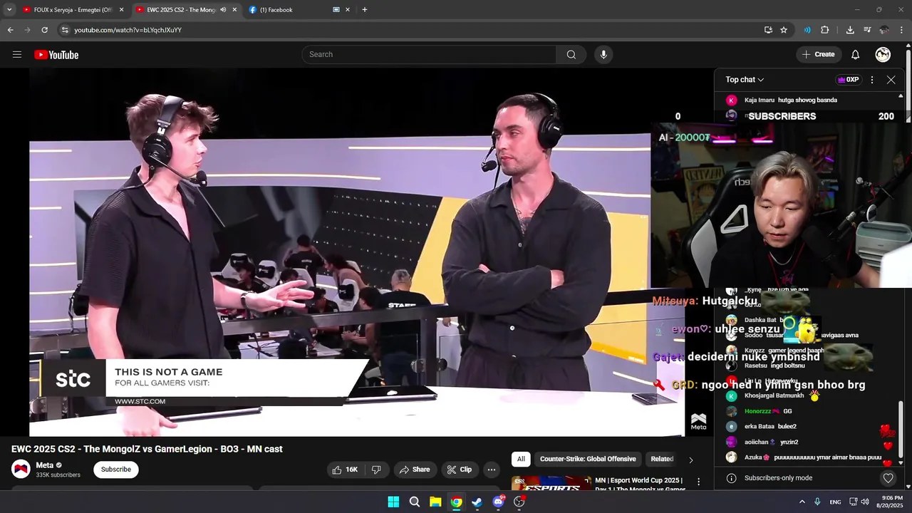Bookmark this page with star icon

coord(784,30)
